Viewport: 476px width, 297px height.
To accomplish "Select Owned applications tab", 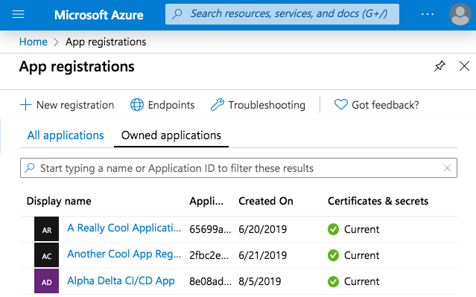I will tap(171, 135).
